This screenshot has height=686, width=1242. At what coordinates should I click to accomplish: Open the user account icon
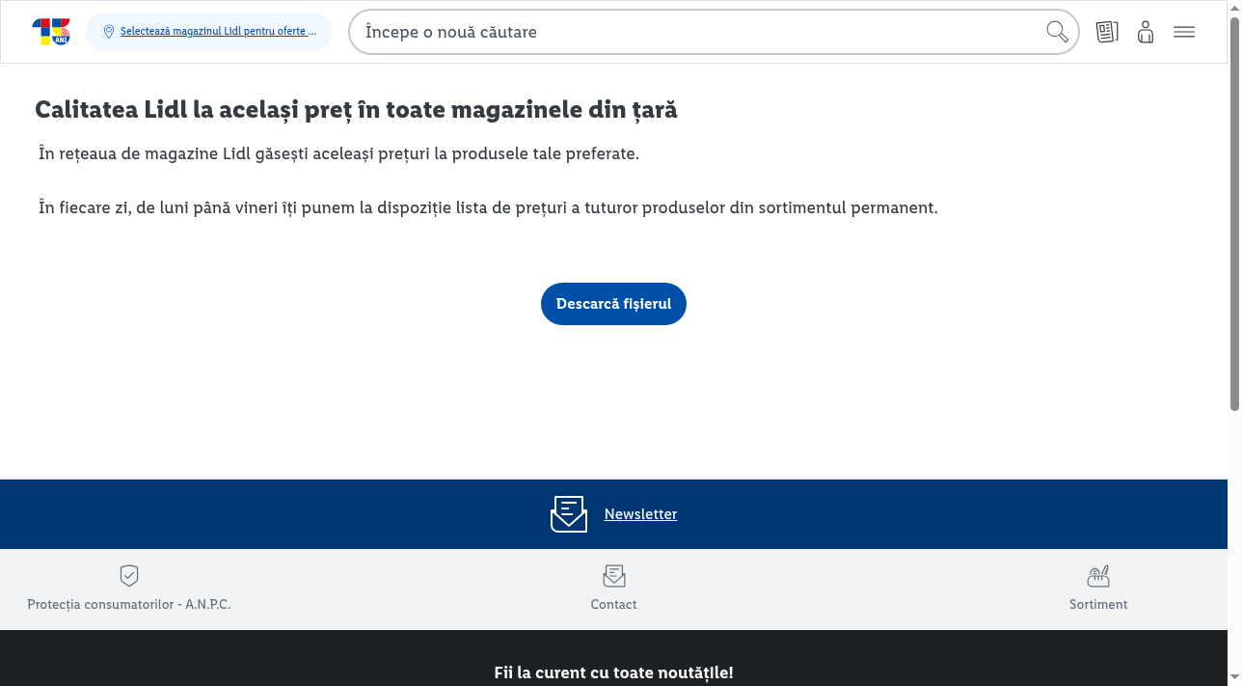tap(1146, 32)
